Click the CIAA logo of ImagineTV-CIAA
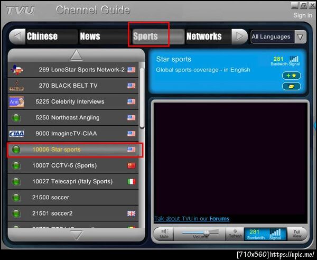This screenshot has width=317, height=260. (x=16, y=134)
